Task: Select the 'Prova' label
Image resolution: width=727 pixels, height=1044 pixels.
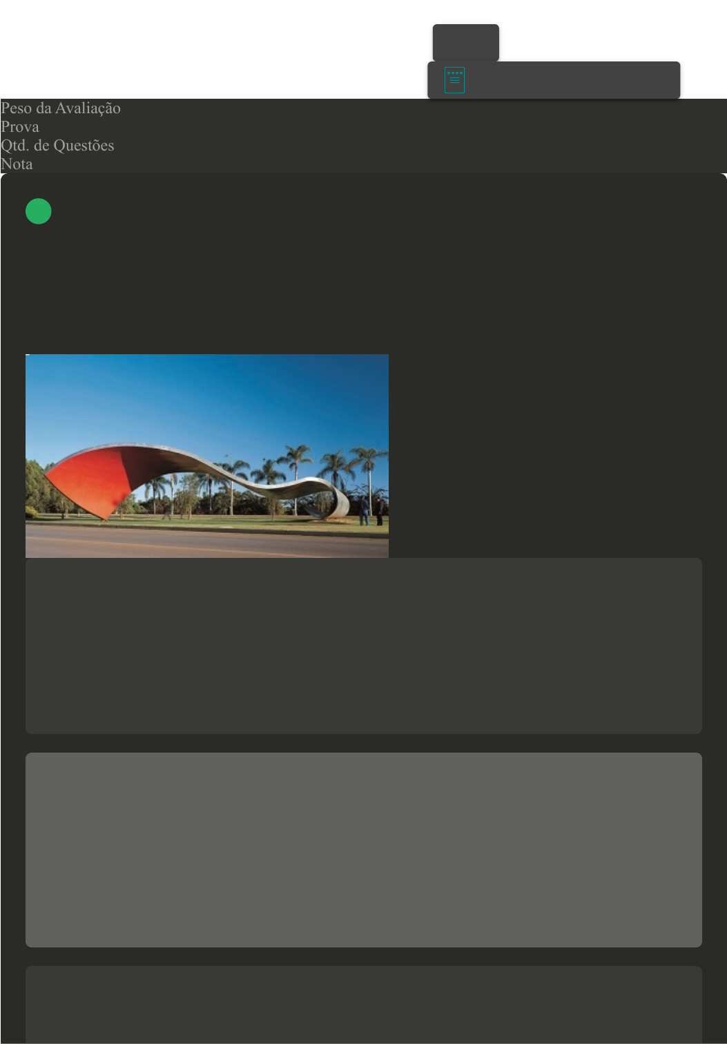Action: coord(20,127)
